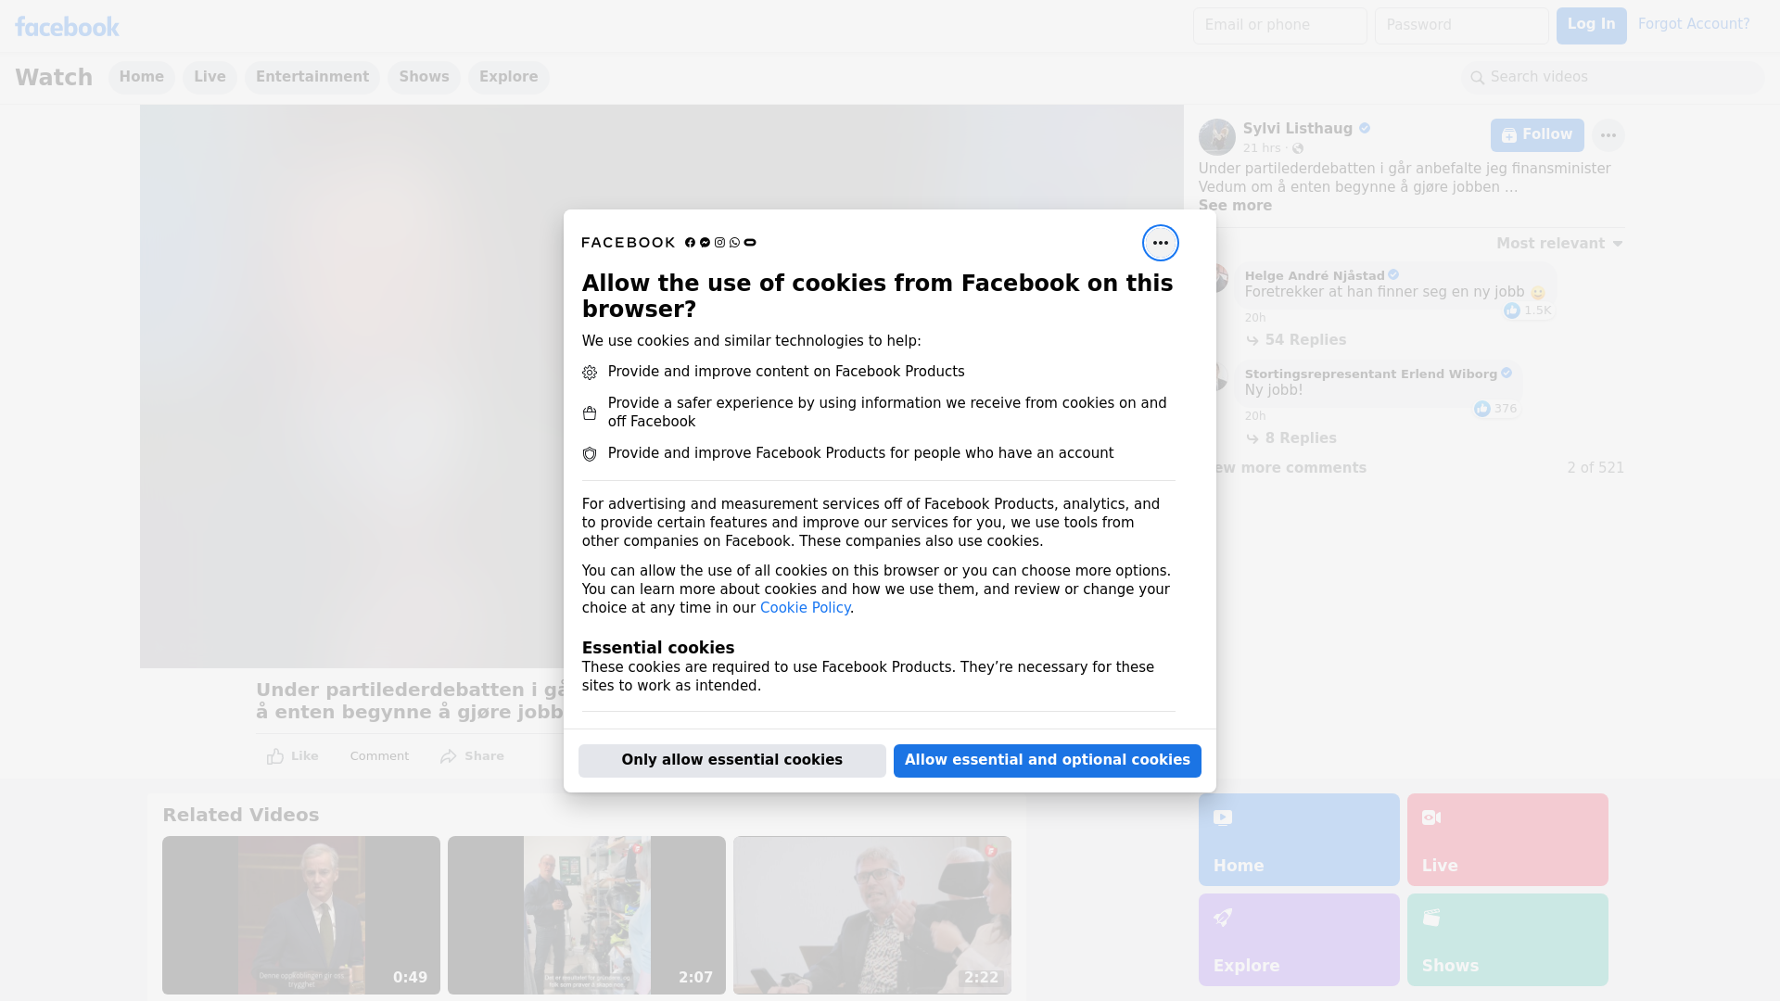Open the Live tile with the camera icon
The image size is (1780, 1001).
click(x=1507, y=840)
